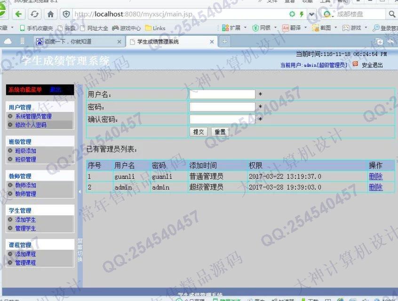
Task: Open 游戏中心 bookmark with gamepad icon
Action: click(127, 28)
